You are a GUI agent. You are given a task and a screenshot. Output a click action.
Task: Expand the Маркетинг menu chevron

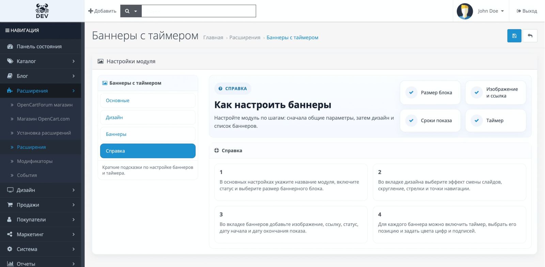click(x=74, y=234)
